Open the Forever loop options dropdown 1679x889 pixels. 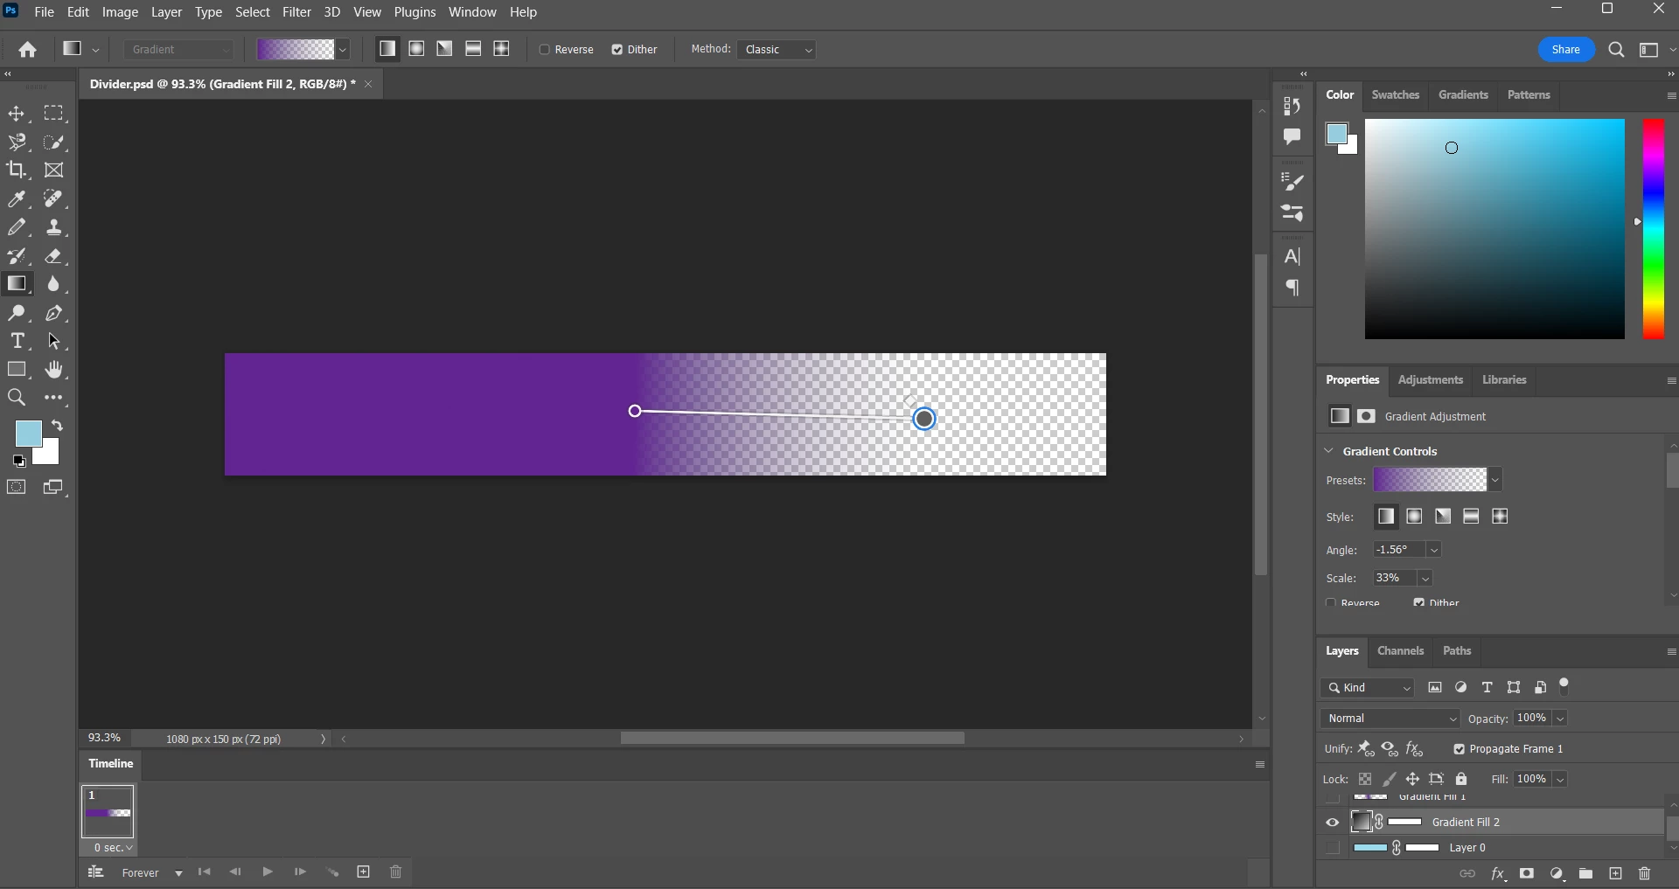[178, 873]
